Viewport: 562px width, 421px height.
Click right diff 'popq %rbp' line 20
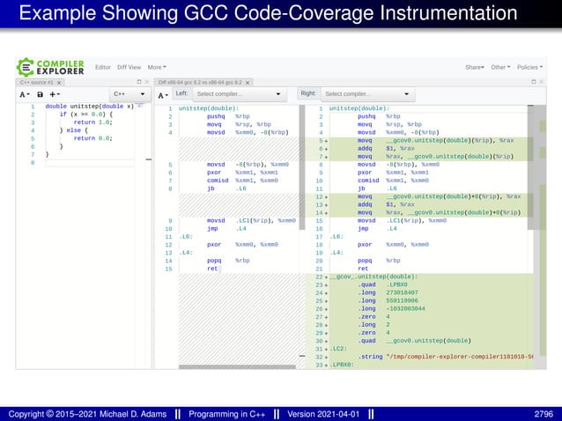379,261
